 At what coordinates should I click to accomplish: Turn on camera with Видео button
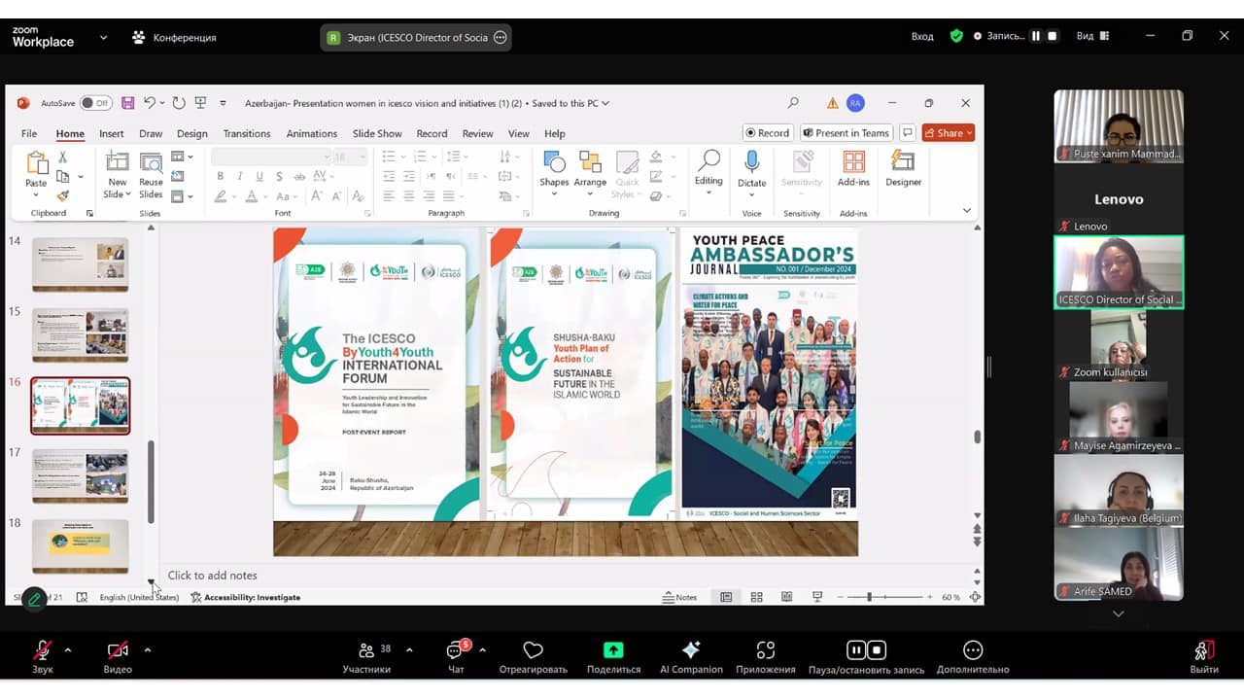point(118,657)
